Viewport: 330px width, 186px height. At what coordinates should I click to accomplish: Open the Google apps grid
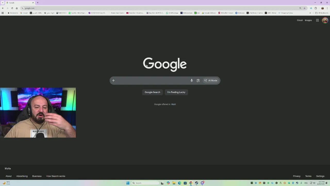tap(317, 20)
